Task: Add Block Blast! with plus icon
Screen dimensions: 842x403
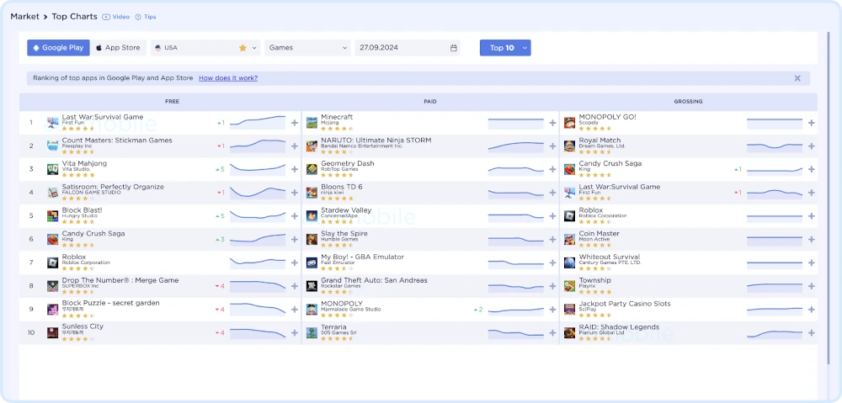Action: (x=294, y=215)
